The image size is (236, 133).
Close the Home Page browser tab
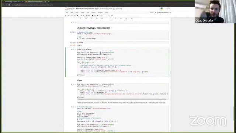click(x=23, y=1)
